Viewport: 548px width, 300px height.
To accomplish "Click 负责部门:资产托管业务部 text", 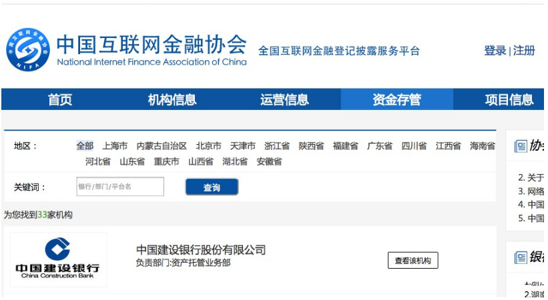I will [x=184, y=263].
